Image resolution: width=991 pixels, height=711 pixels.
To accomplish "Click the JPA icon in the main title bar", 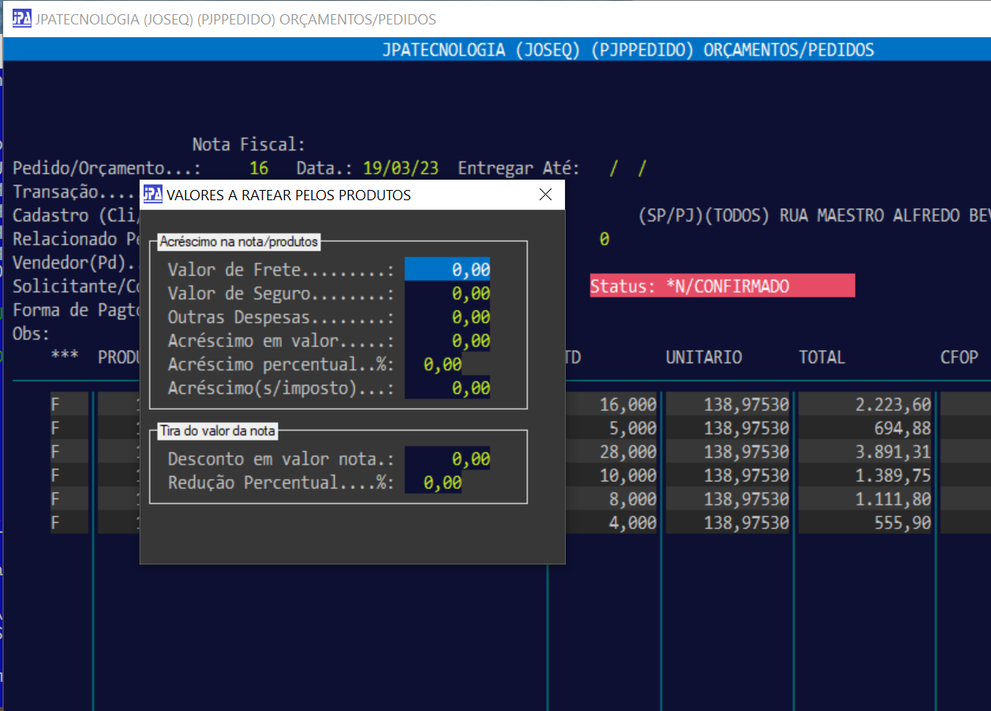I will click(22, 19).
